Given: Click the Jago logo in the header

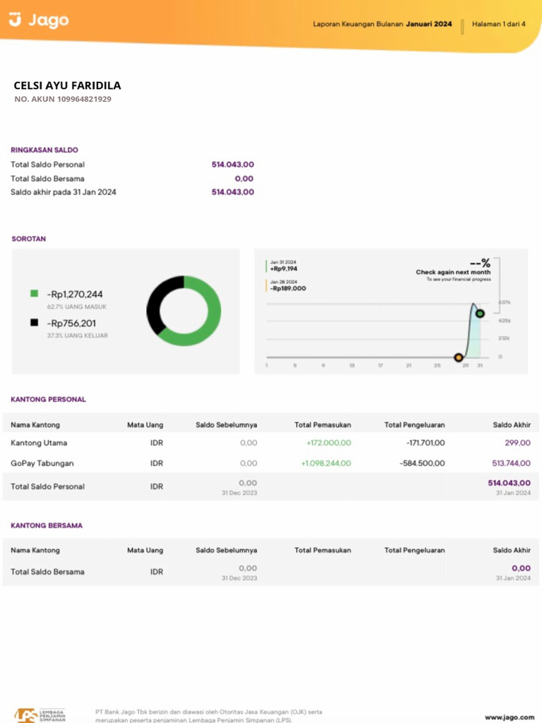Looking at the screenshot, I should click(x=39, y=20).
